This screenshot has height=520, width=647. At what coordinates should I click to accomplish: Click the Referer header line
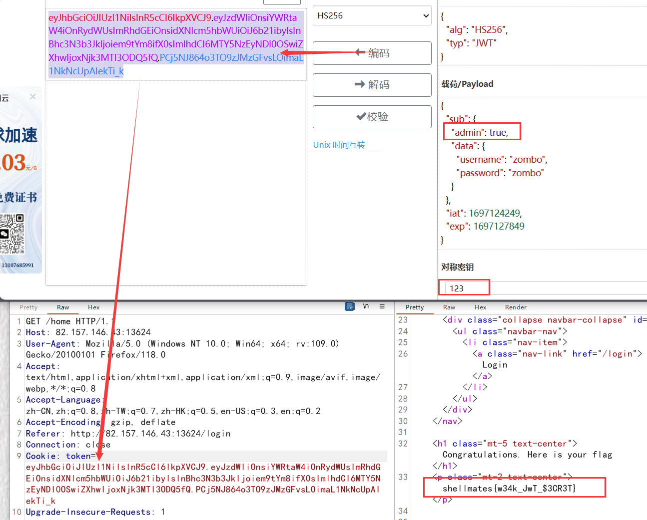pyautogui.click(x=128, y=434)
